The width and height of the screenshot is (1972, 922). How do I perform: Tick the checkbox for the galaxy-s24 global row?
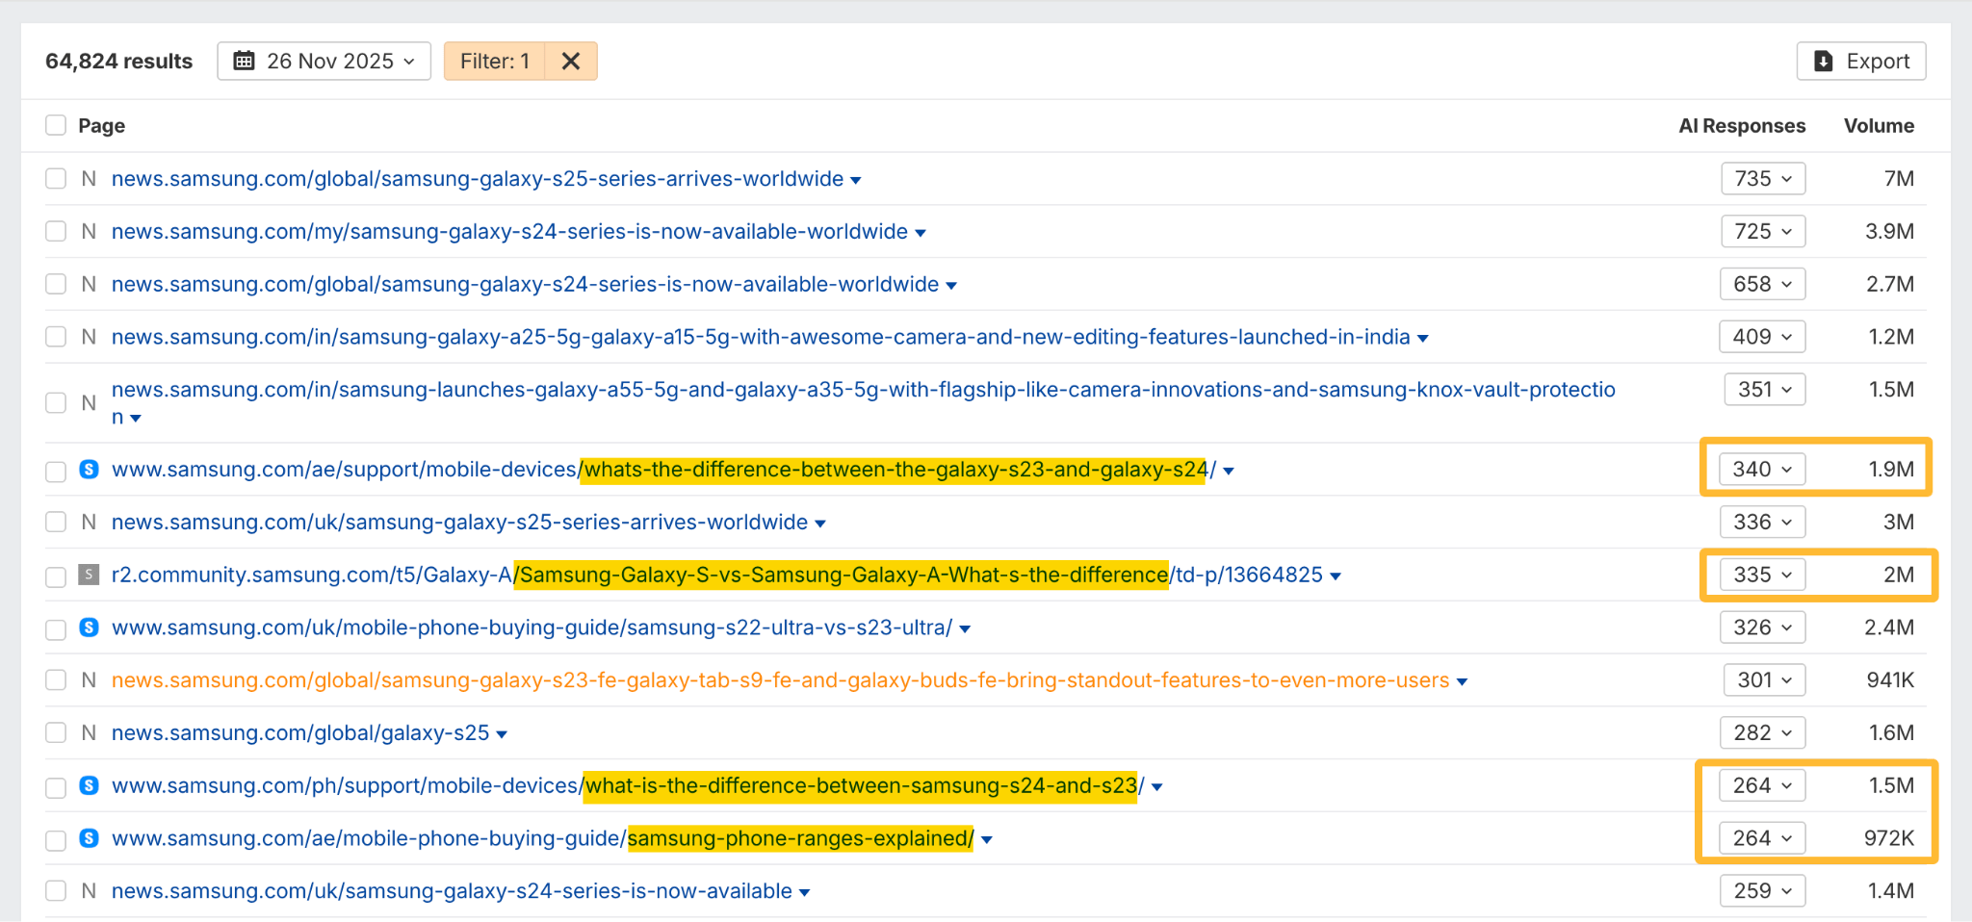(55, 284)
